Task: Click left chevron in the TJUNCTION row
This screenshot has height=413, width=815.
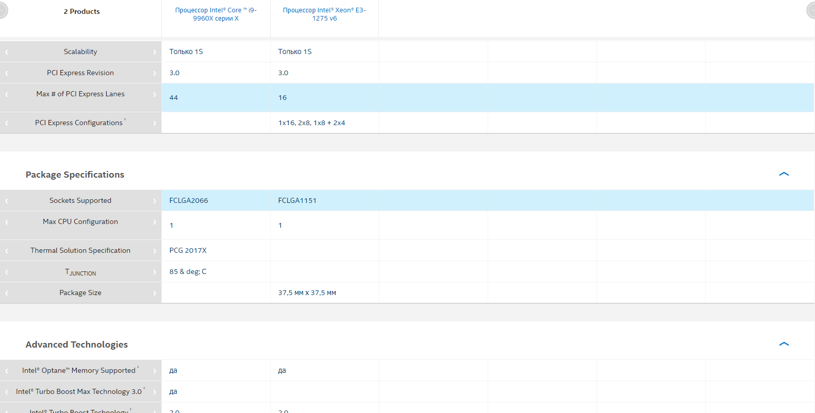Action: (x=7, y=272)
